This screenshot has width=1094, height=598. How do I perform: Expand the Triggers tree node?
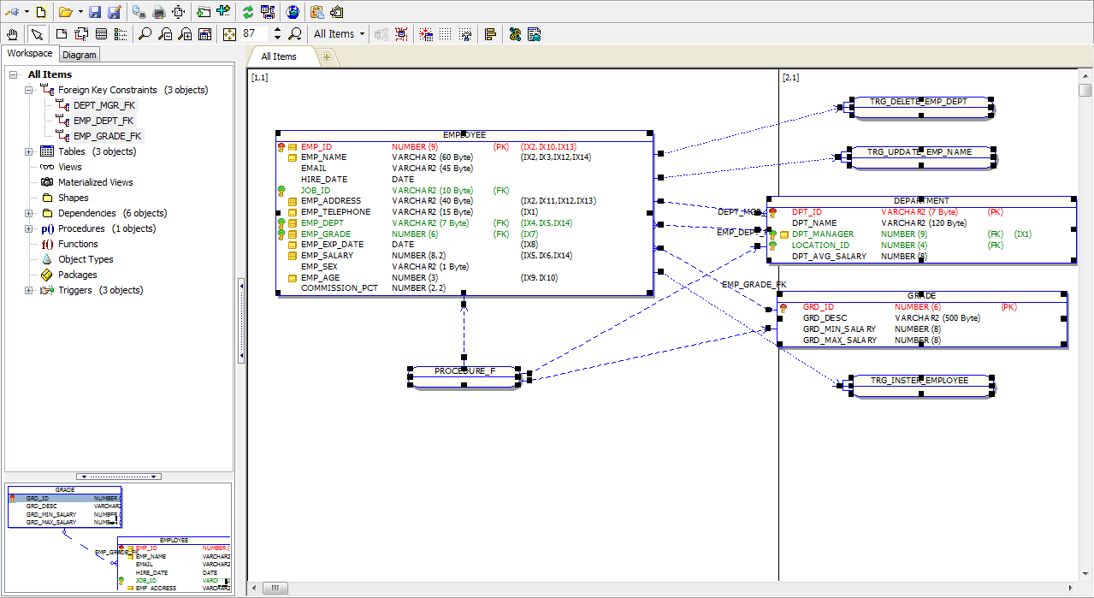[x=29, y=290]
